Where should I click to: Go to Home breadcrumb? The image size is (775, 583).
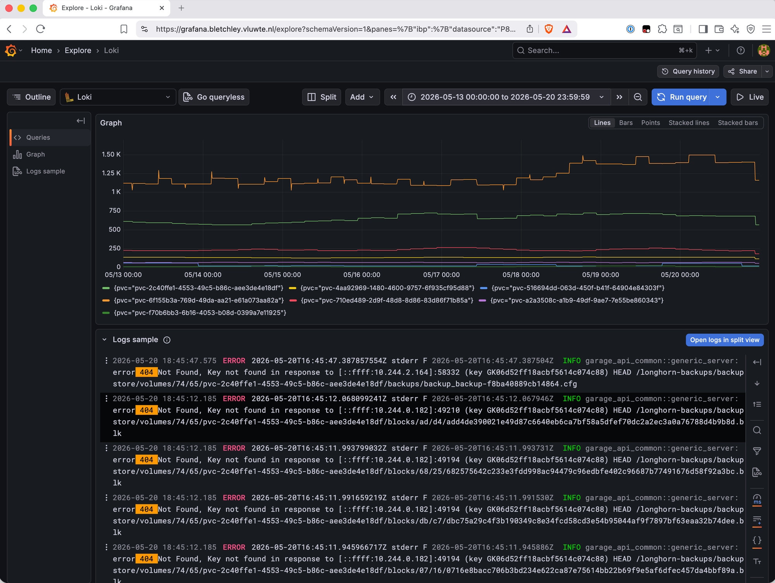[x=41, y=50]
